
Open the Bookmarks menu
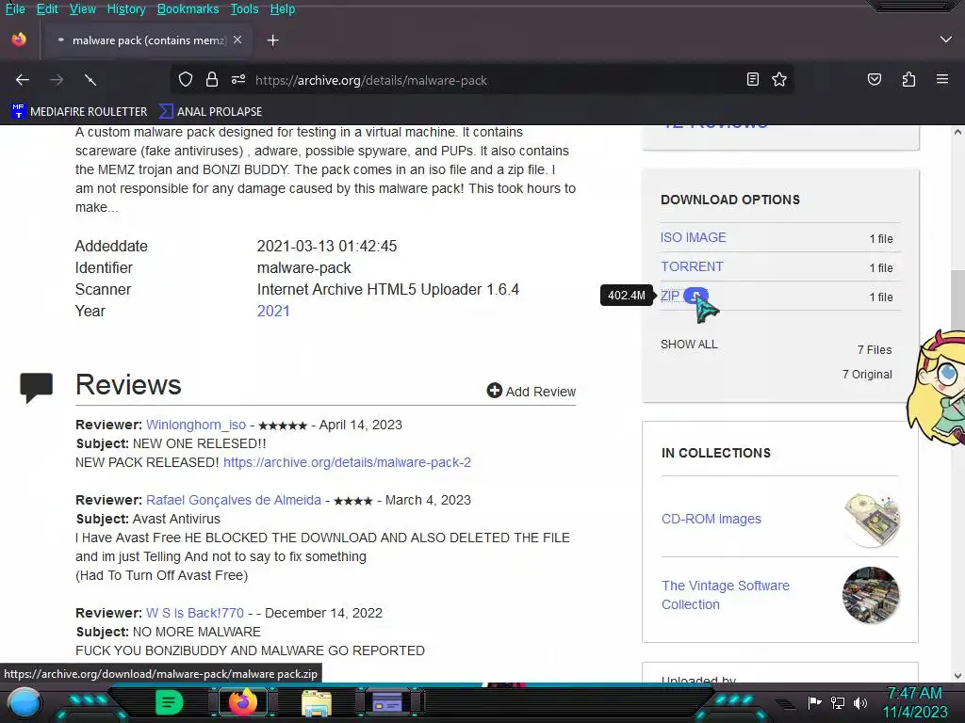(x=188, y=8)
